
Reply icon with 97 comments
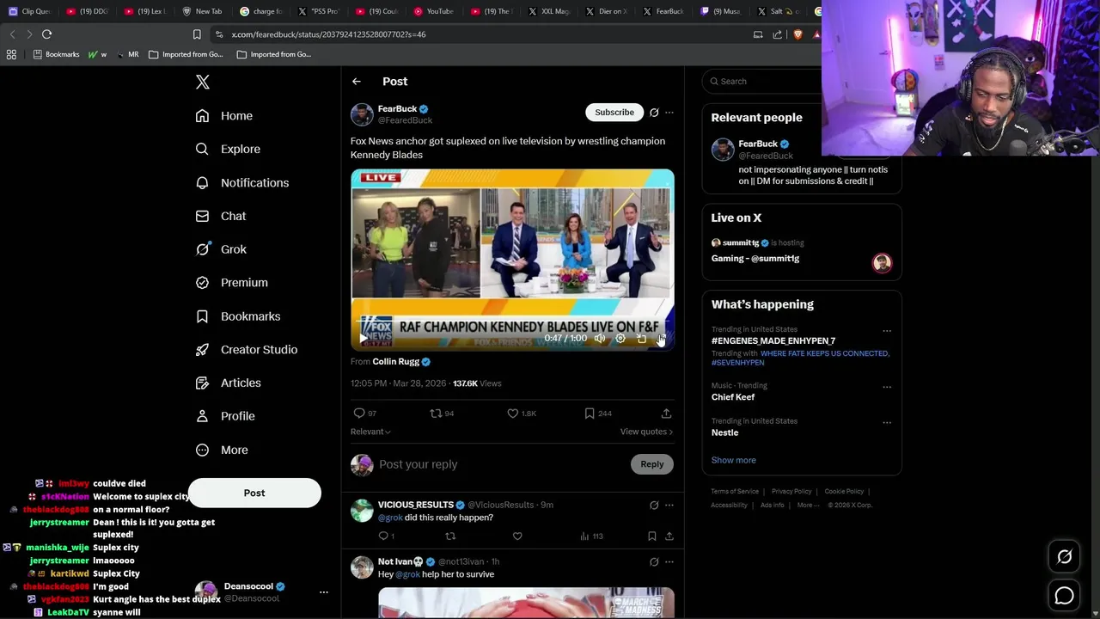pos(365,414)
